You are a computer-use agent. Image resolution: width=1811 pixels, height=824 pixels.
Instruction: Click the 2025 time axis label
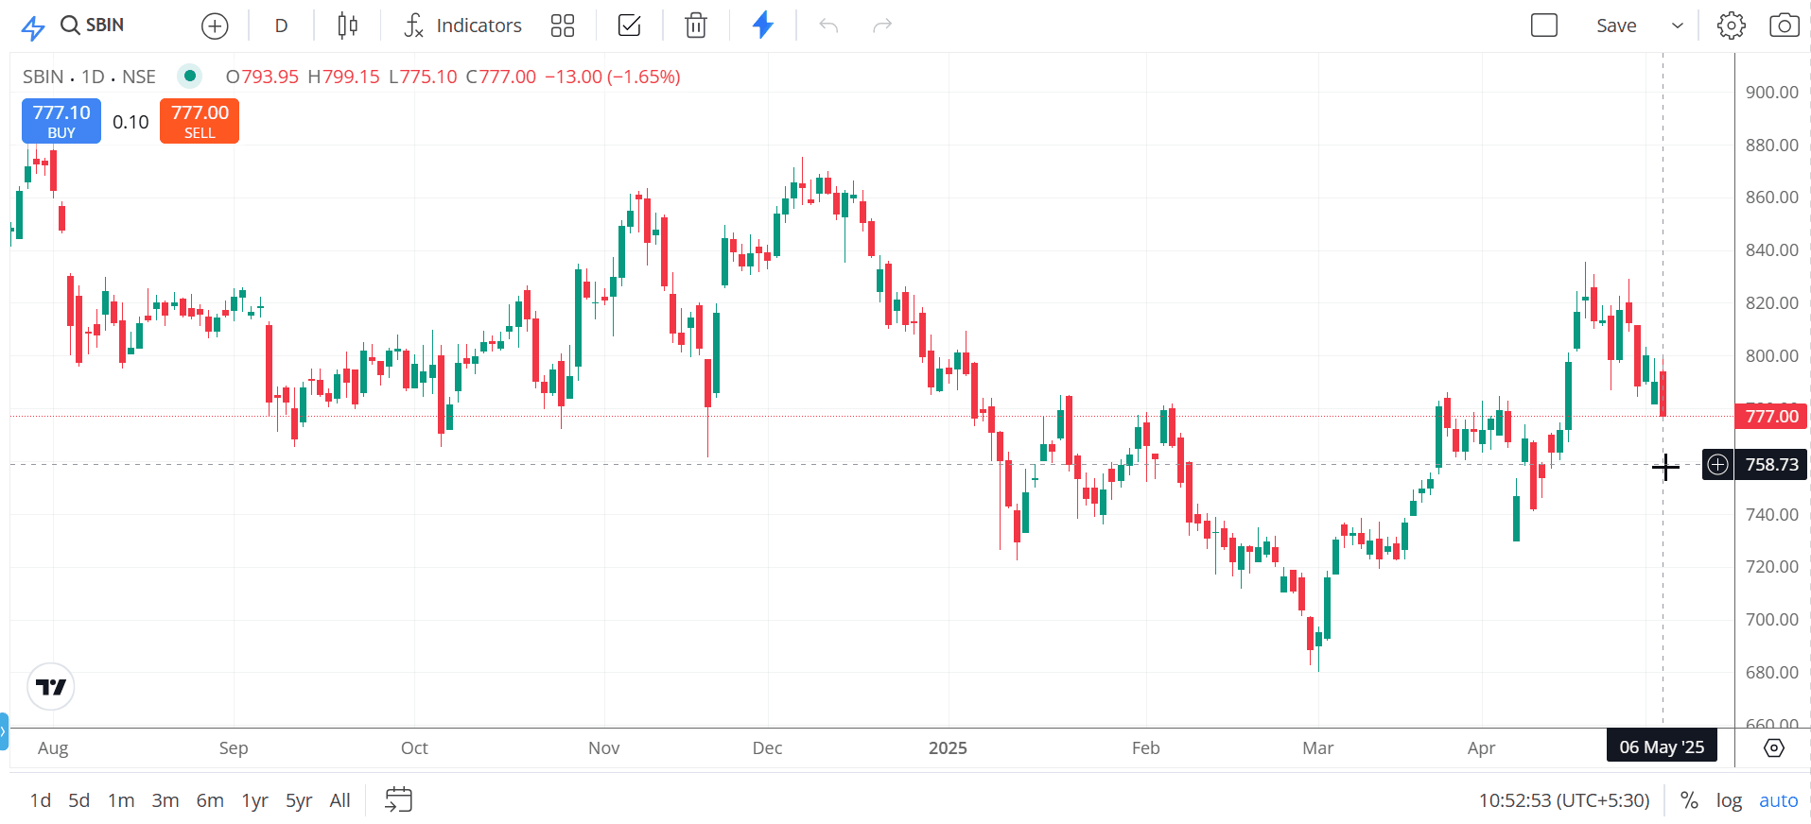point(948,748)
